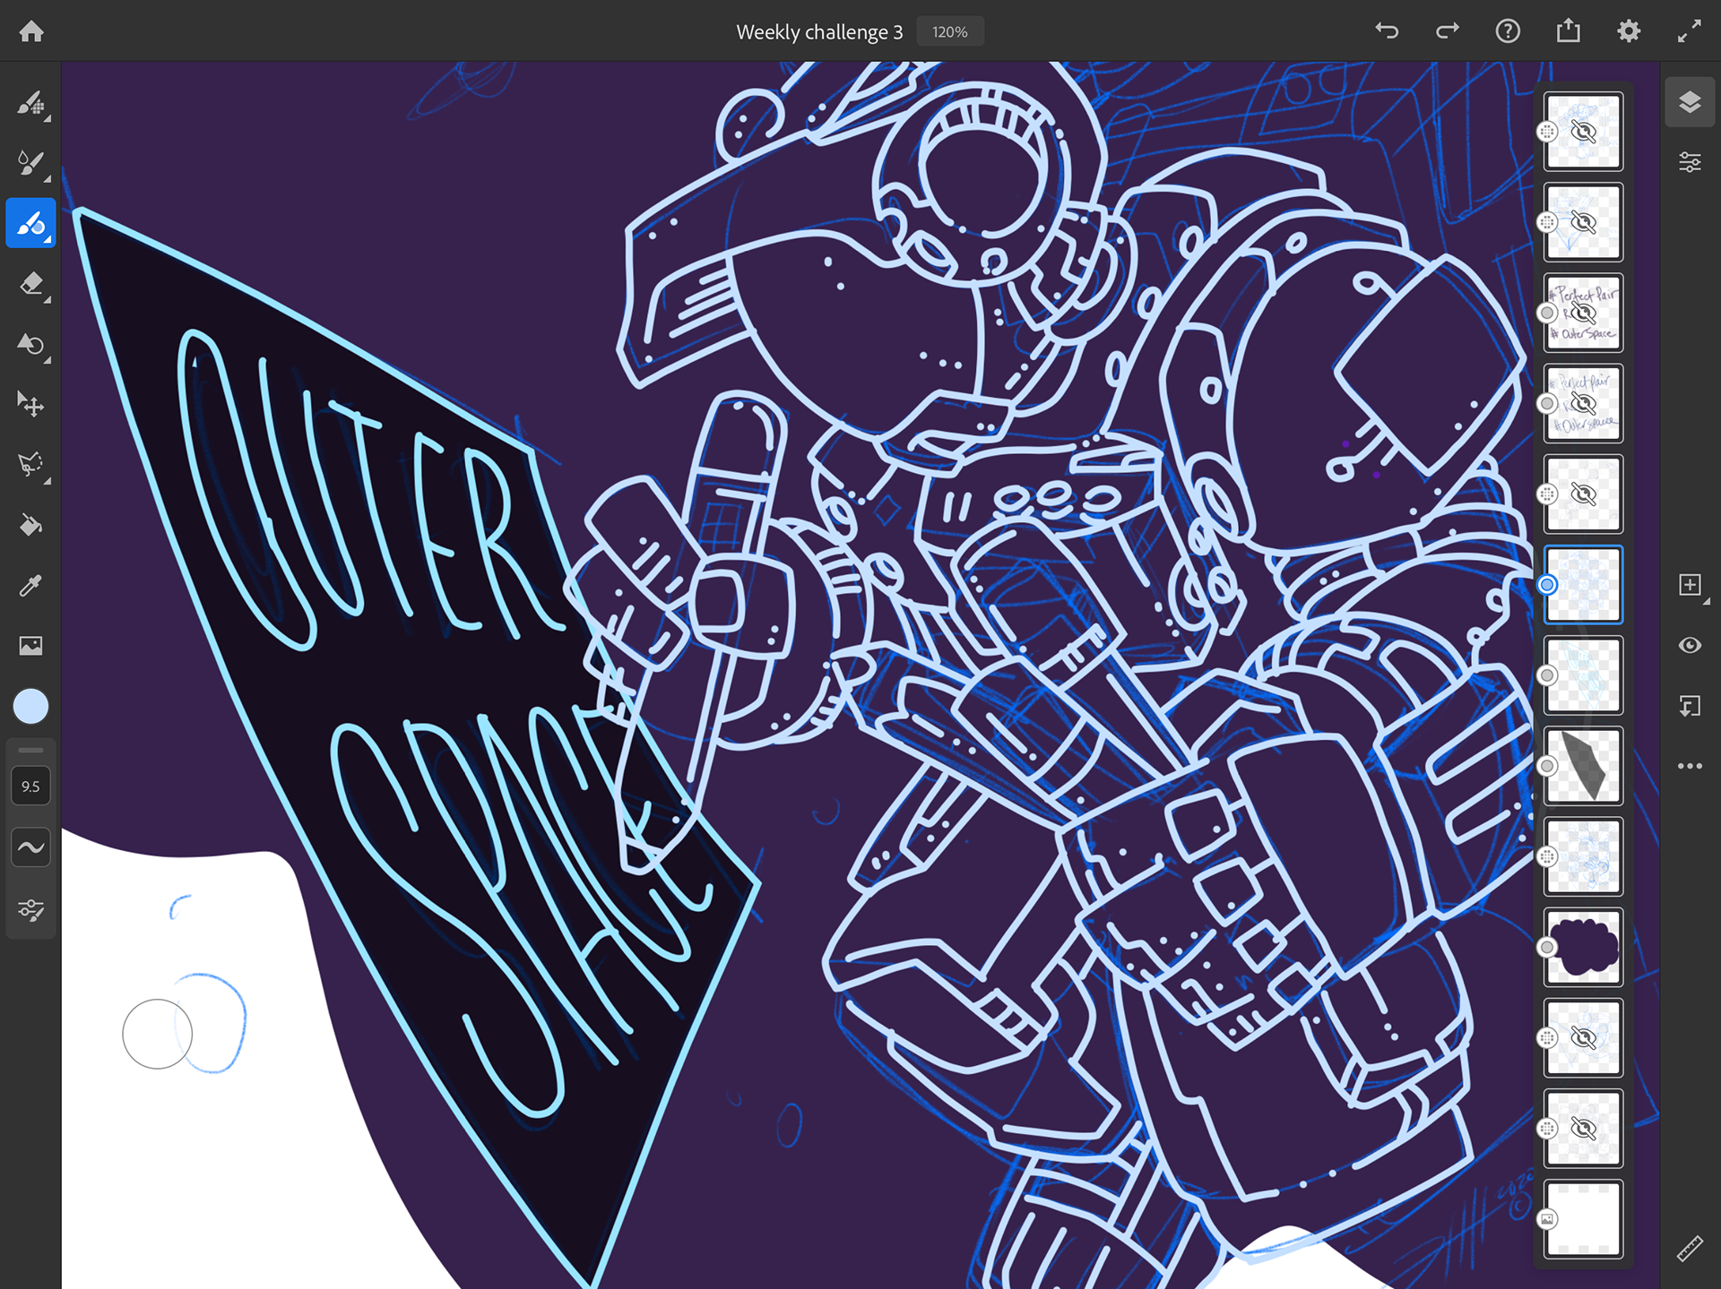Open the 120% zoom level menu
The width and height of the screenshot is (1721, 1289).
point(950,32)
